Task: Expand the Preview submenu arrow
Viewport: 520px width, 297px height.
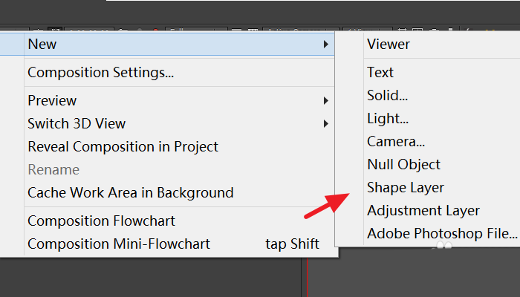Action: pyautogui.click(x=326, y=100)
